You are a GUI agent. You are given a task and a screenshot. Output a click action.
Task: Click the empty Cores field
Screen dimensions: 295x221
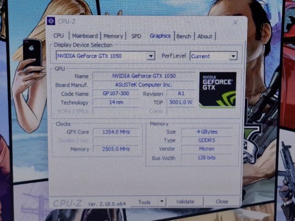181,111
